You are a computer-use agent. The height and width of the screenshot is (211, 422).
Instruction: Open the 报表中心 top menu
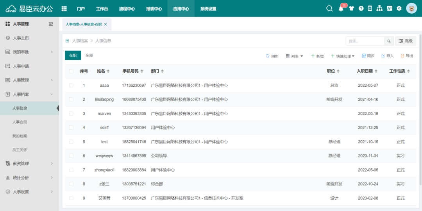point(154,9)
